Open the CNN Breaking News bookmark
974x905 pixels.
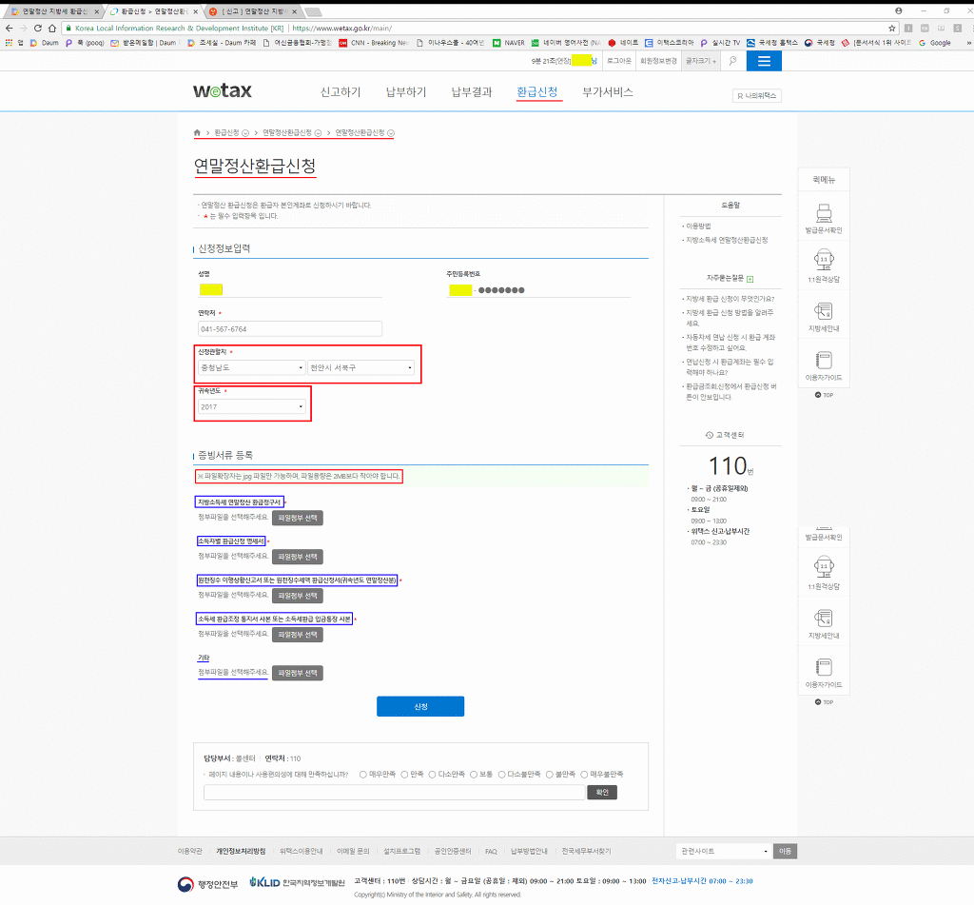[x=373, y=43]
